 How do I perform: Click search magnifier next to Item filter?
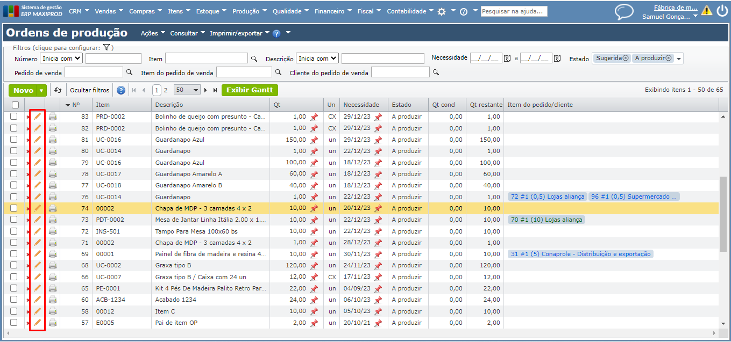tap(254, 59)
